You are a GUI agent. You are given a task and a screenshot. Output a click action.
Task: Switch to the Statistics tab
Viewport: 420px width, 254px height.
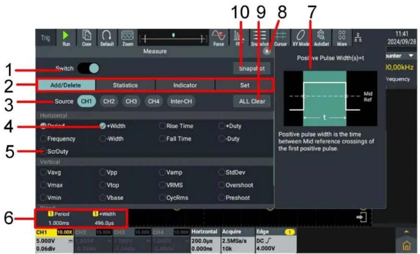(x=125, y=85)
